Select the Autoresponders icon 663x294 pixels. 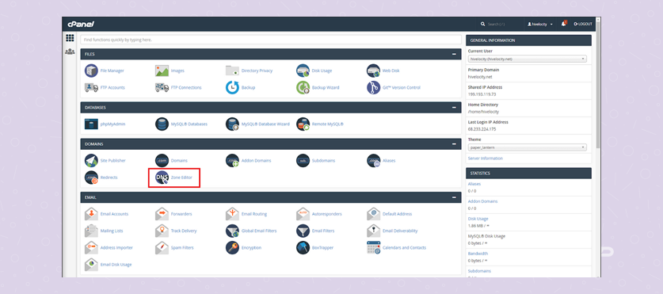(x=303, y=214)
